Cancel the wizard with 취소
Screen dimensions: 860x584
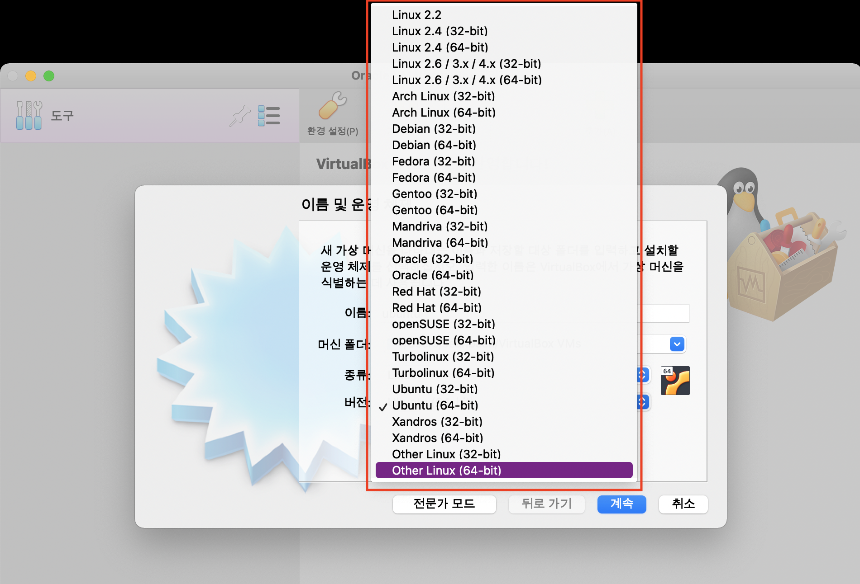pos(683,504)
